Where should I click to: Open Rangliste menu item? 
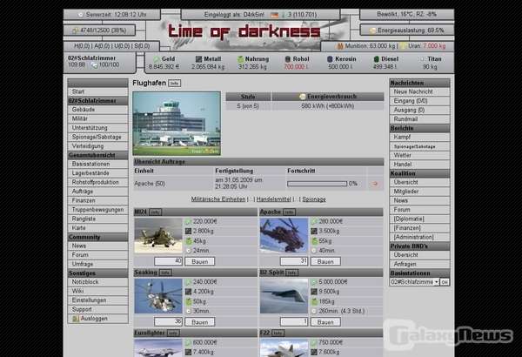coord(97,219)
